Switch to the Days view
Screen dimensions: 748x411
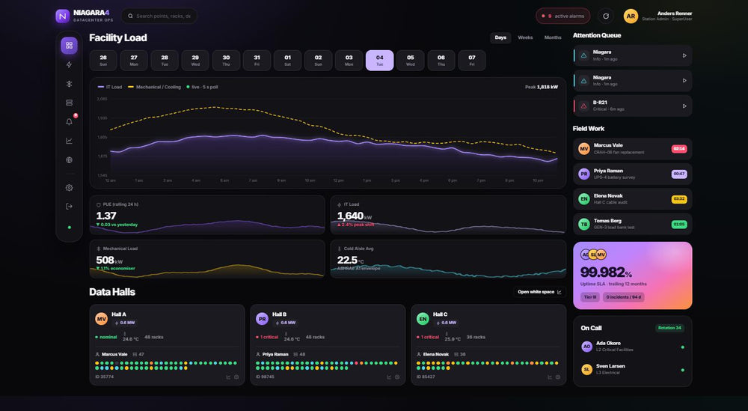pos(500,37)
